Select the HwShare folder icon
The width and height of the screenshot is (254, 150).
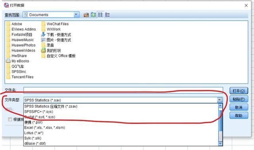(x=8, y=56)
